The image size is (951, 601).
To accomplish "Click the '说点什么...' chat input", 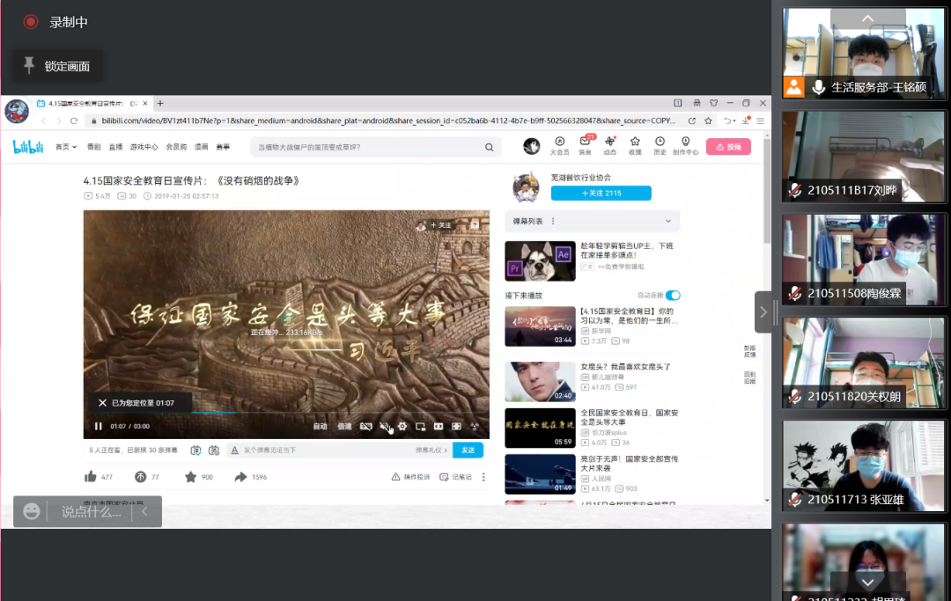I will tap(91, 512).
